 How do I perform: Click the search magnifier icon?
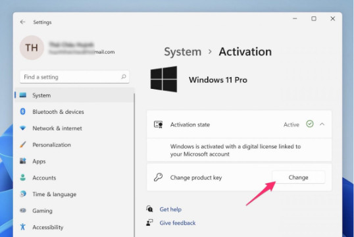(124, 77)
